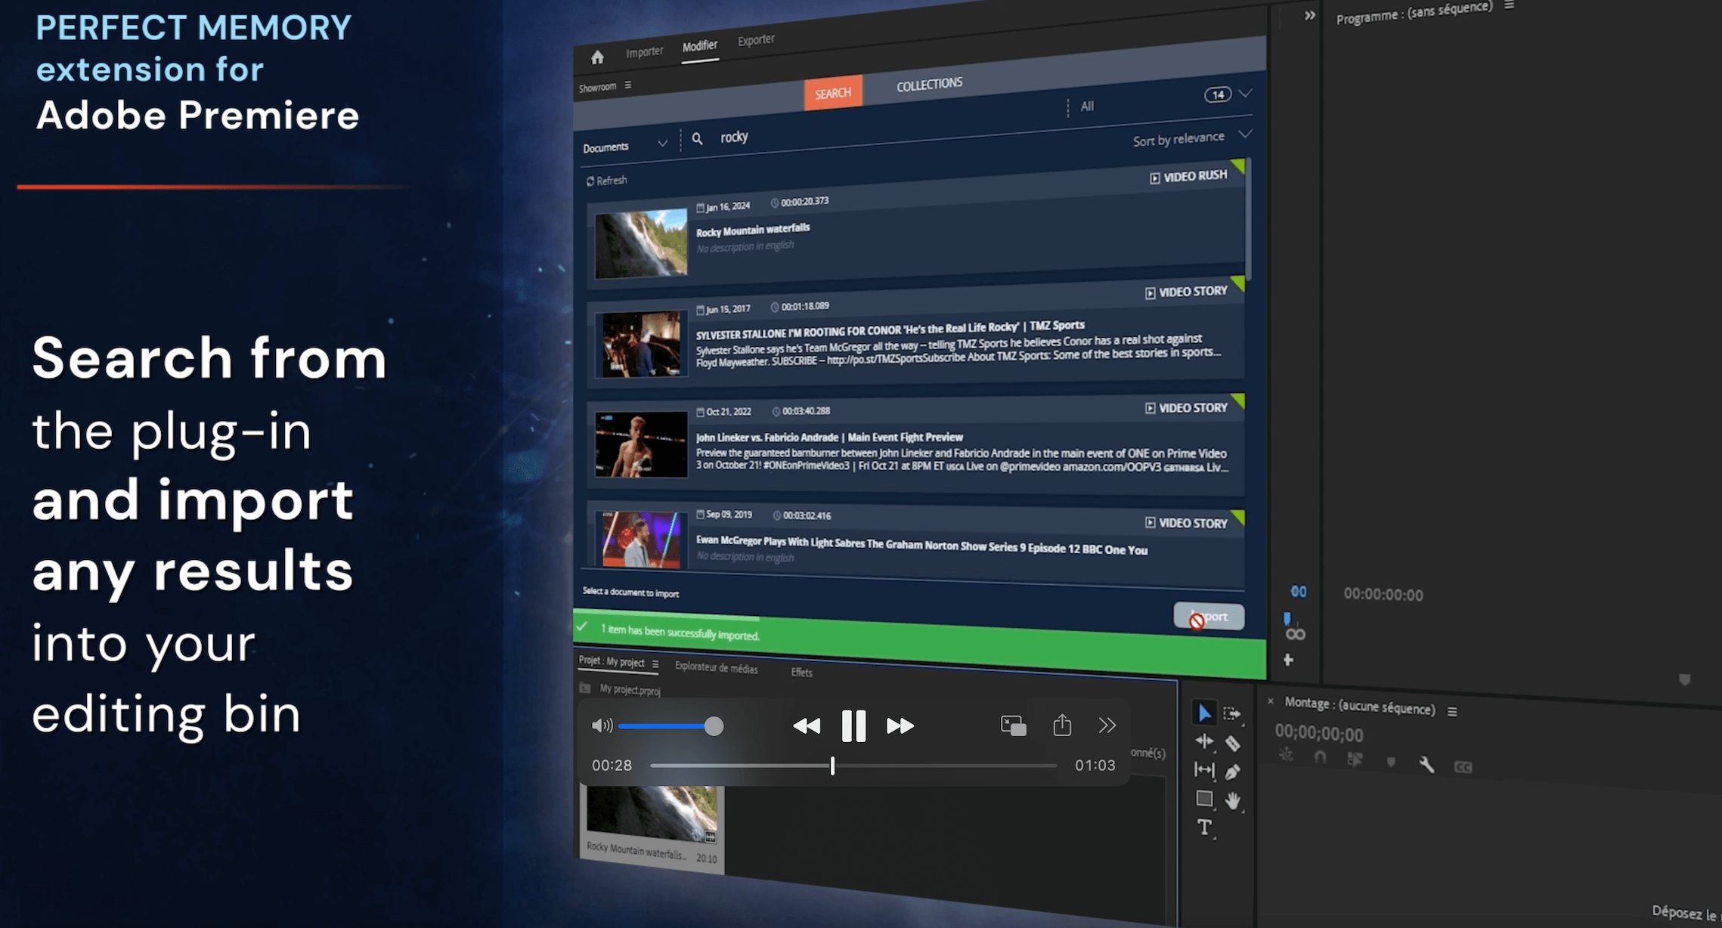Select the Track Select Forward tool
The image size is (1722, 928).
click(1232, 713)
